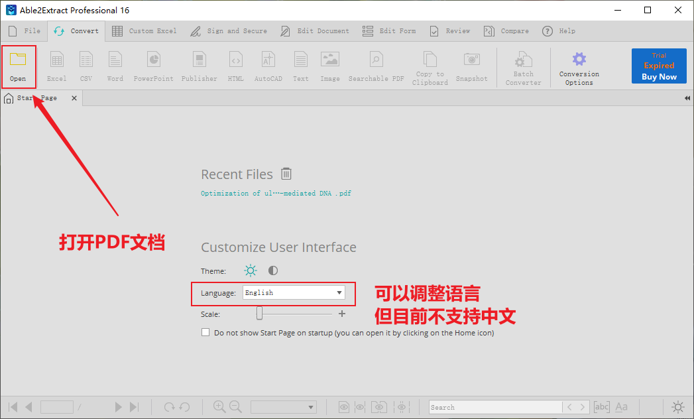Toggle whole word match abc option
The width and height of the screenshot is (694, 419).
pyautogui.click(x=601, y=406)
